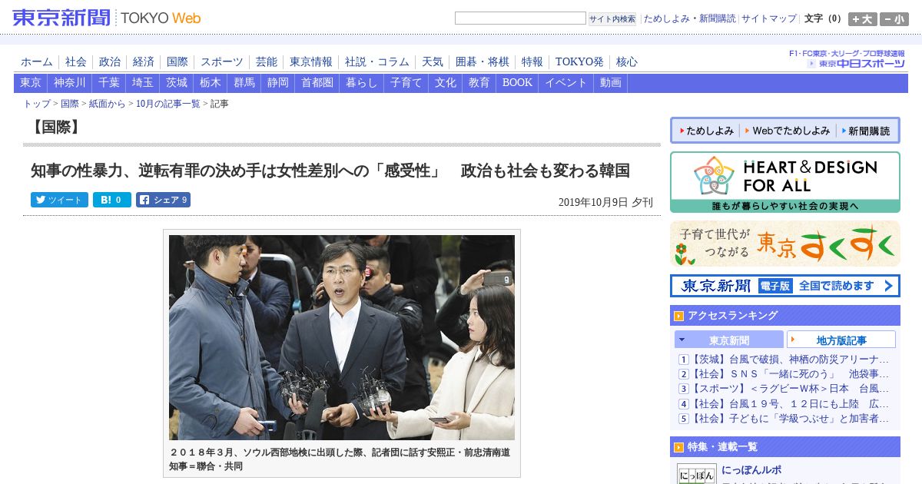Click the サイト内検索 button
Screen dimensions: 922x484
point(612,19)
